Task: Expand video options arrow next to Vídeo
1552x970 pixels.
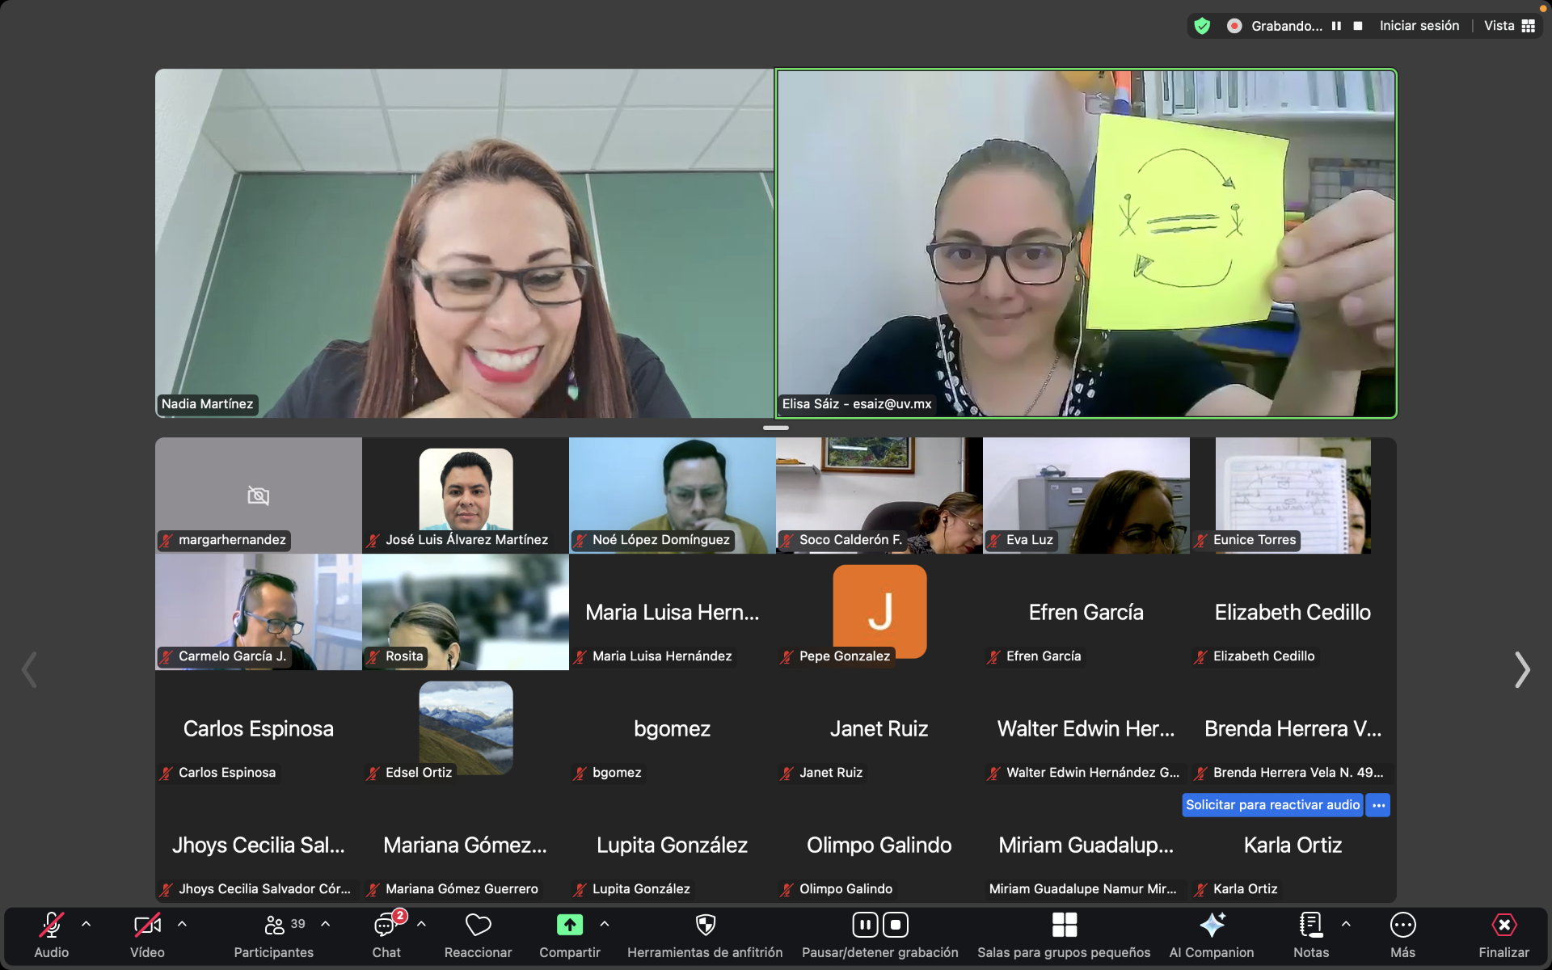Action: pyautogui.click(x=183, y=924)
